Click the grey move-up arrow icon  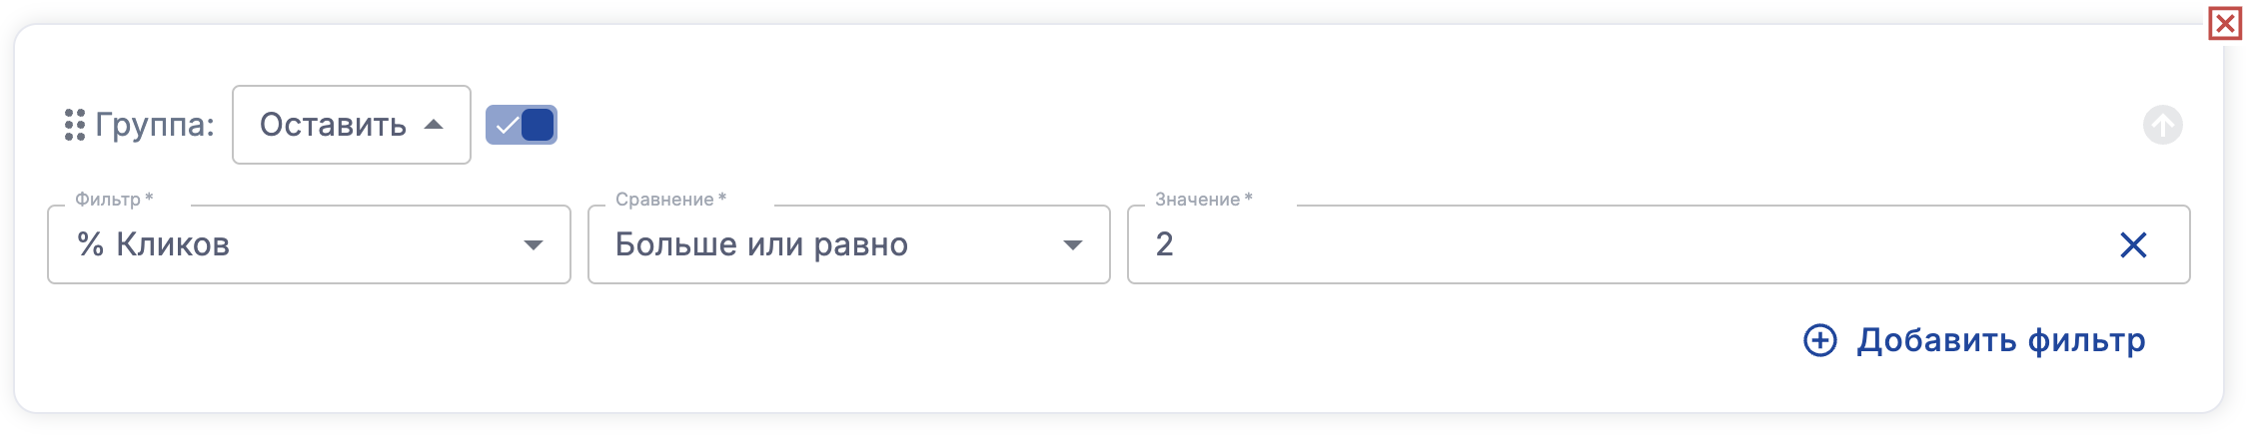point(2162,125)
